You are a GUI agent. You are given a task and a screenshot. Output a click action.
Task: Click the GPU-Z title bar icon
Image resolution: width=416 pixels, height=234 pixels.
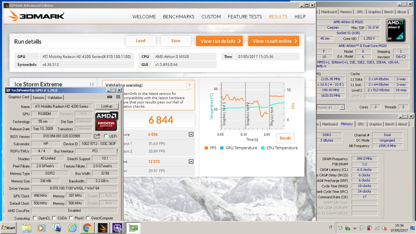tap(8, 90)
